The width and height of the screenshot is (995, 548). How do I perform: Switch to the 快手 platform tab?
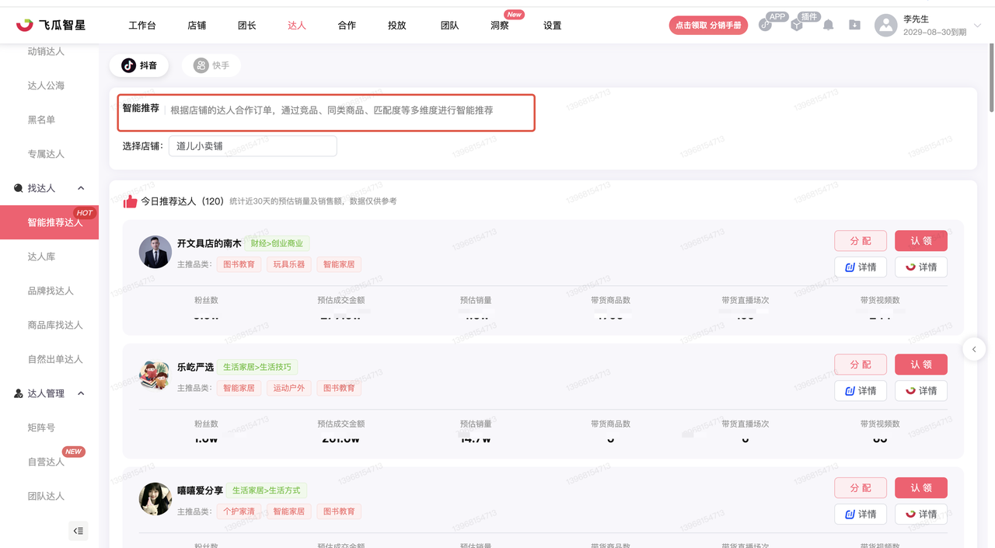click(211, 65)
